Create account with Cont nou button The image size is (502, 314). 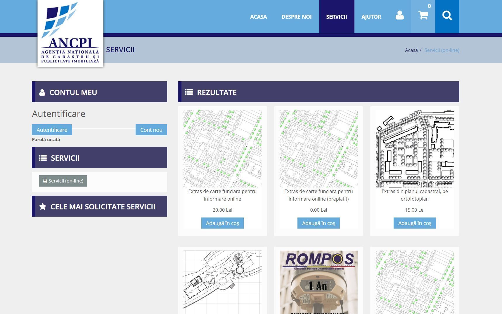[151, 130]
